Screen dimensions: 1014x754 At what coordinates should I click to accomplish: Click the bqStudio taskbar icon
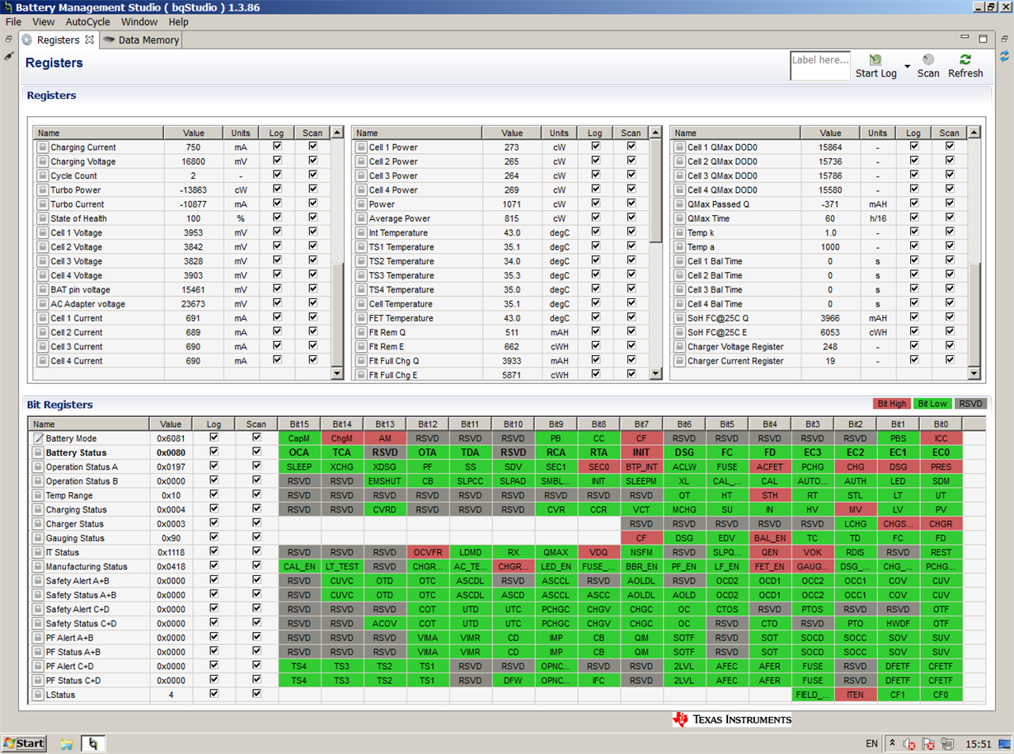tap(93, 743)
